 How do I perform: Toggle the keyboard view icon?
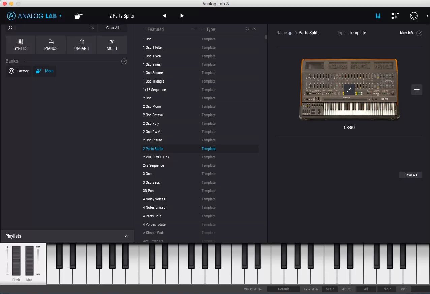378,16
